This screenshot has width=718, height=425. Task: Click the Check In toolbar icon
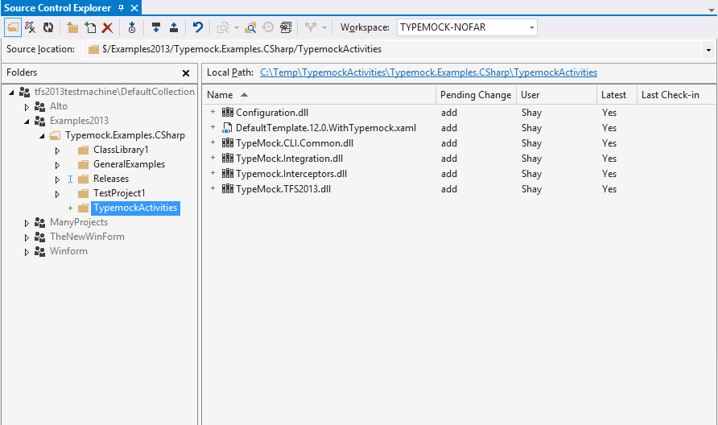174,27
